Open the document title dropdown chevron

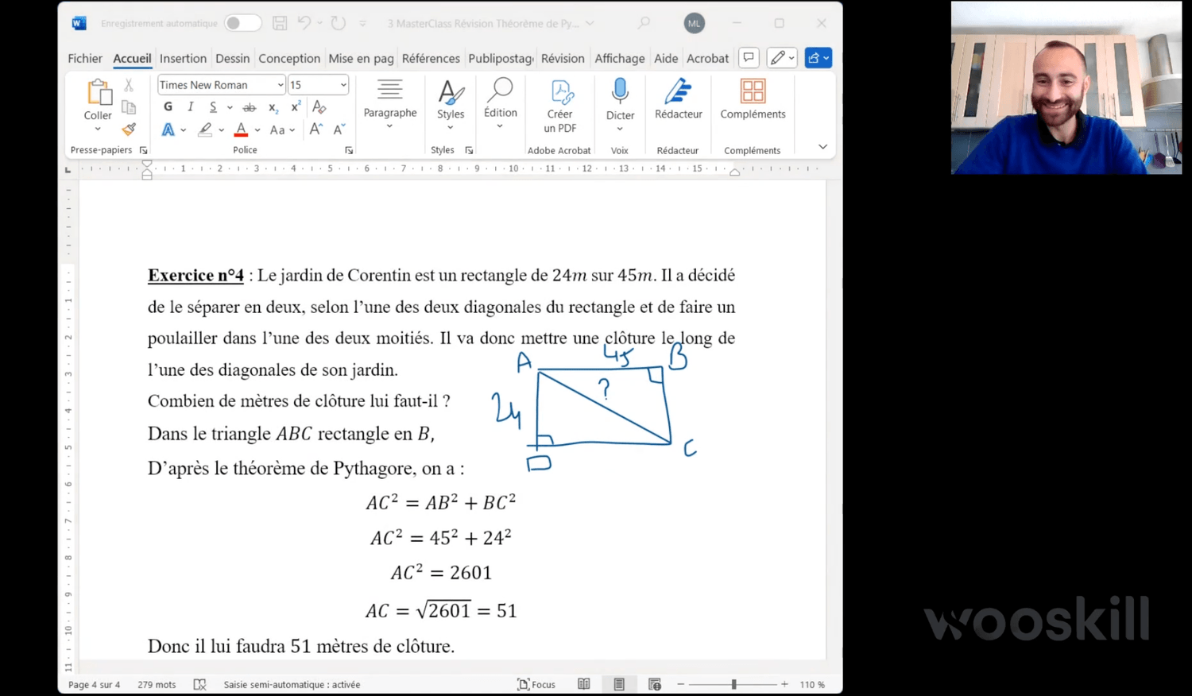(590, 24)
